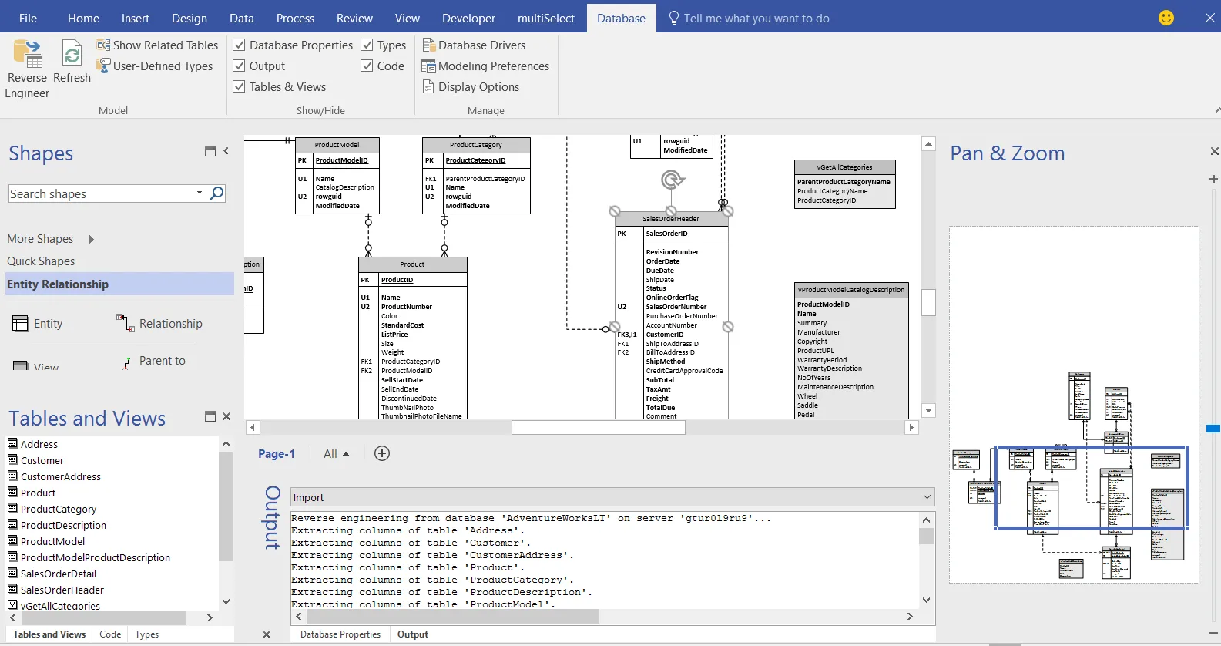
Task: Select the vGetAllCategories view in diagram
Action: pos(845,184)
